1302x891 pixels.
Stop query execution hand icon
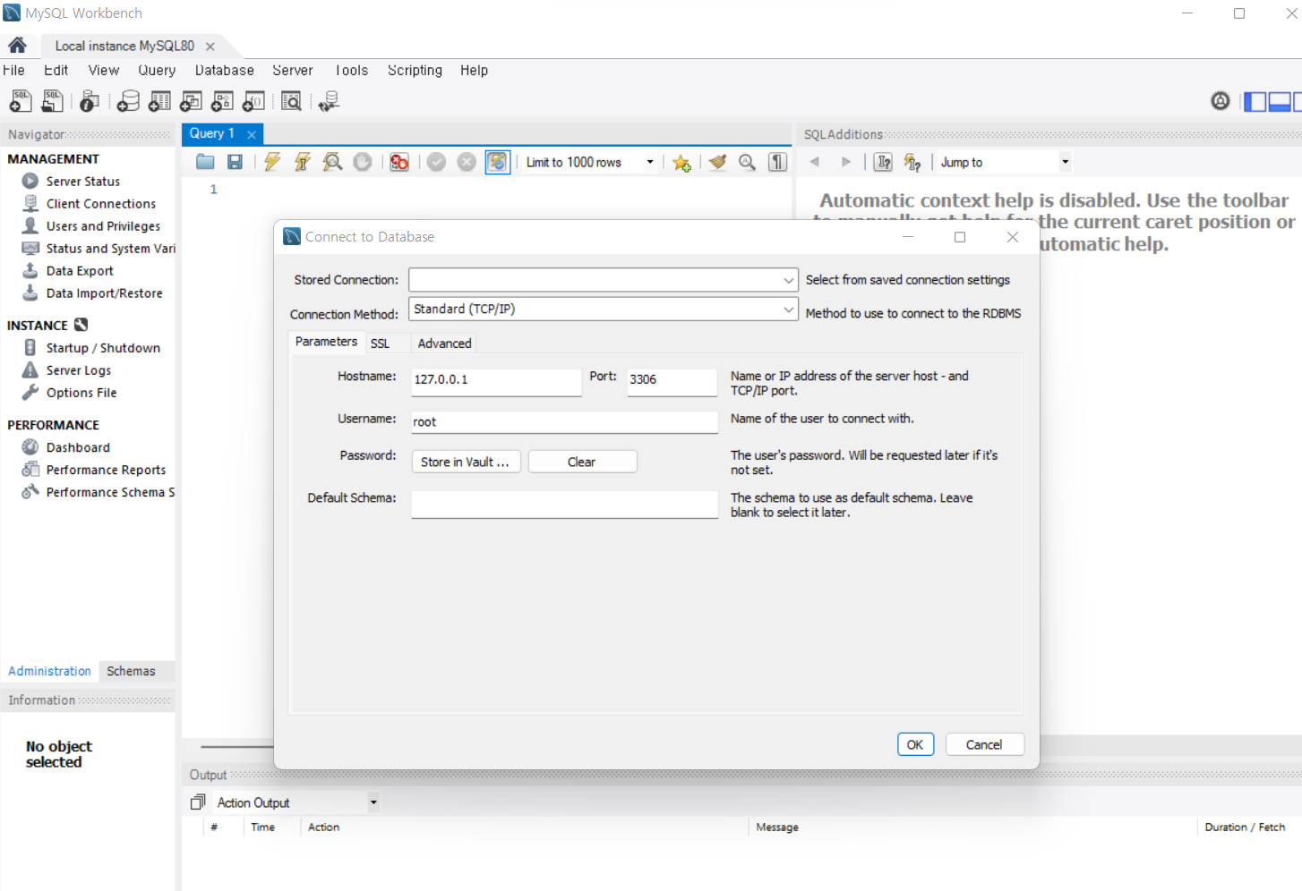(362, 162)
